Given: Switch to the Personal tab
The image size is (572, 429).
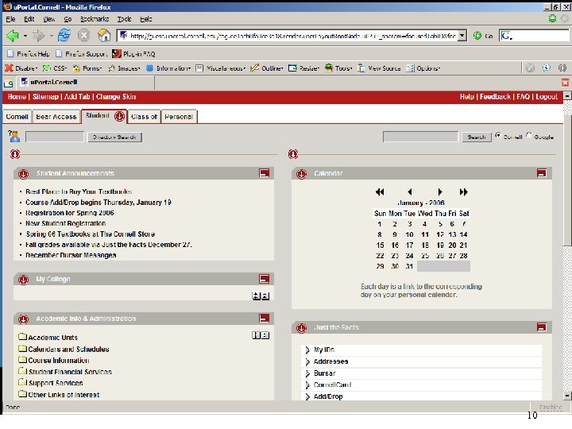Looking at the screenshot, I should pos(179,117).
